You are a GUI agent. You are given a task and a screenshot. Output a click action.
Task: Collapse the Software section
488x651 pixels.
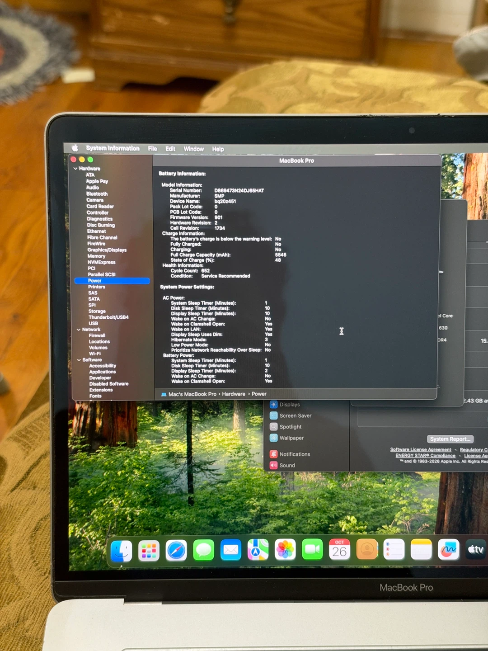(79, 360)
